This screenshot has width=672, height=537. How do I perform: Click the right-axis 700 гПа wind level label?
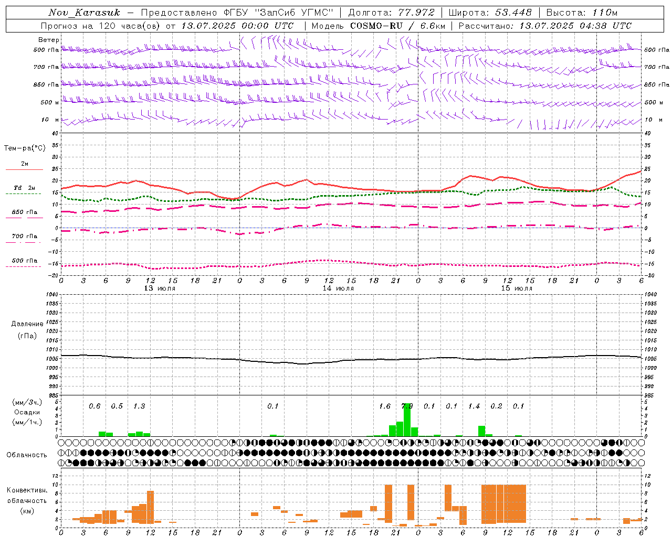click(657, 67)
